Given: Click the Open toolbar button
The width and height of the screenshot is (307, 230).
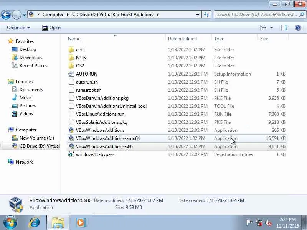Looking at the screenshot, I should click(x=51, y=28).
